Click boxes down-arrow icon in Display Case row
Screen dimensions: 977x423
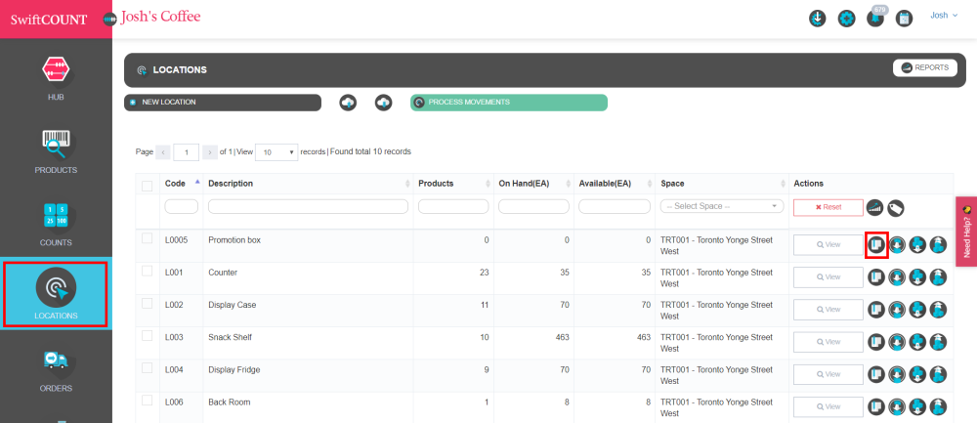[917, 310]
